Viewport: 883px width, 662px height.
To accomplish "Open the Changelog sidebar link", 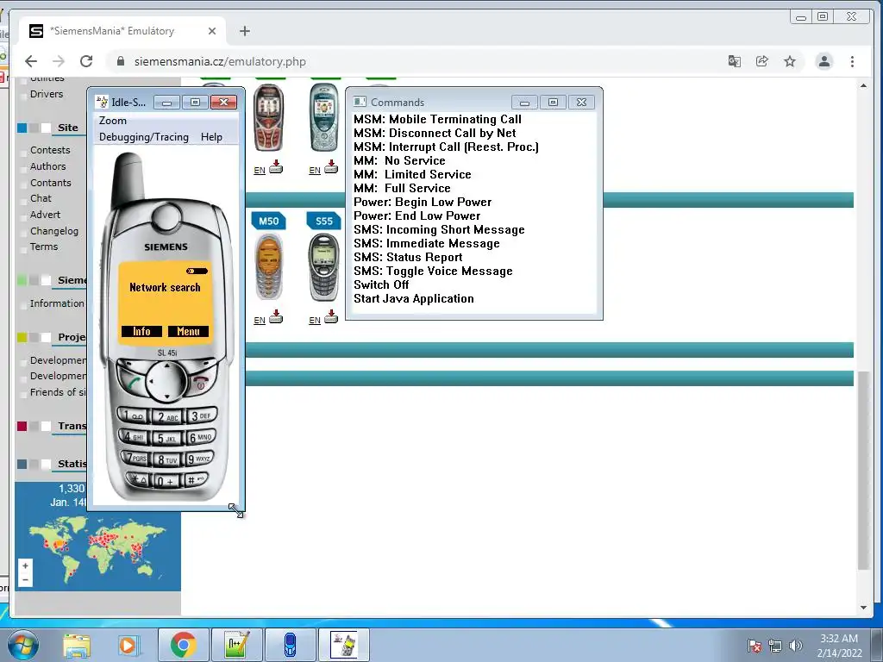I will click(54, 231).
